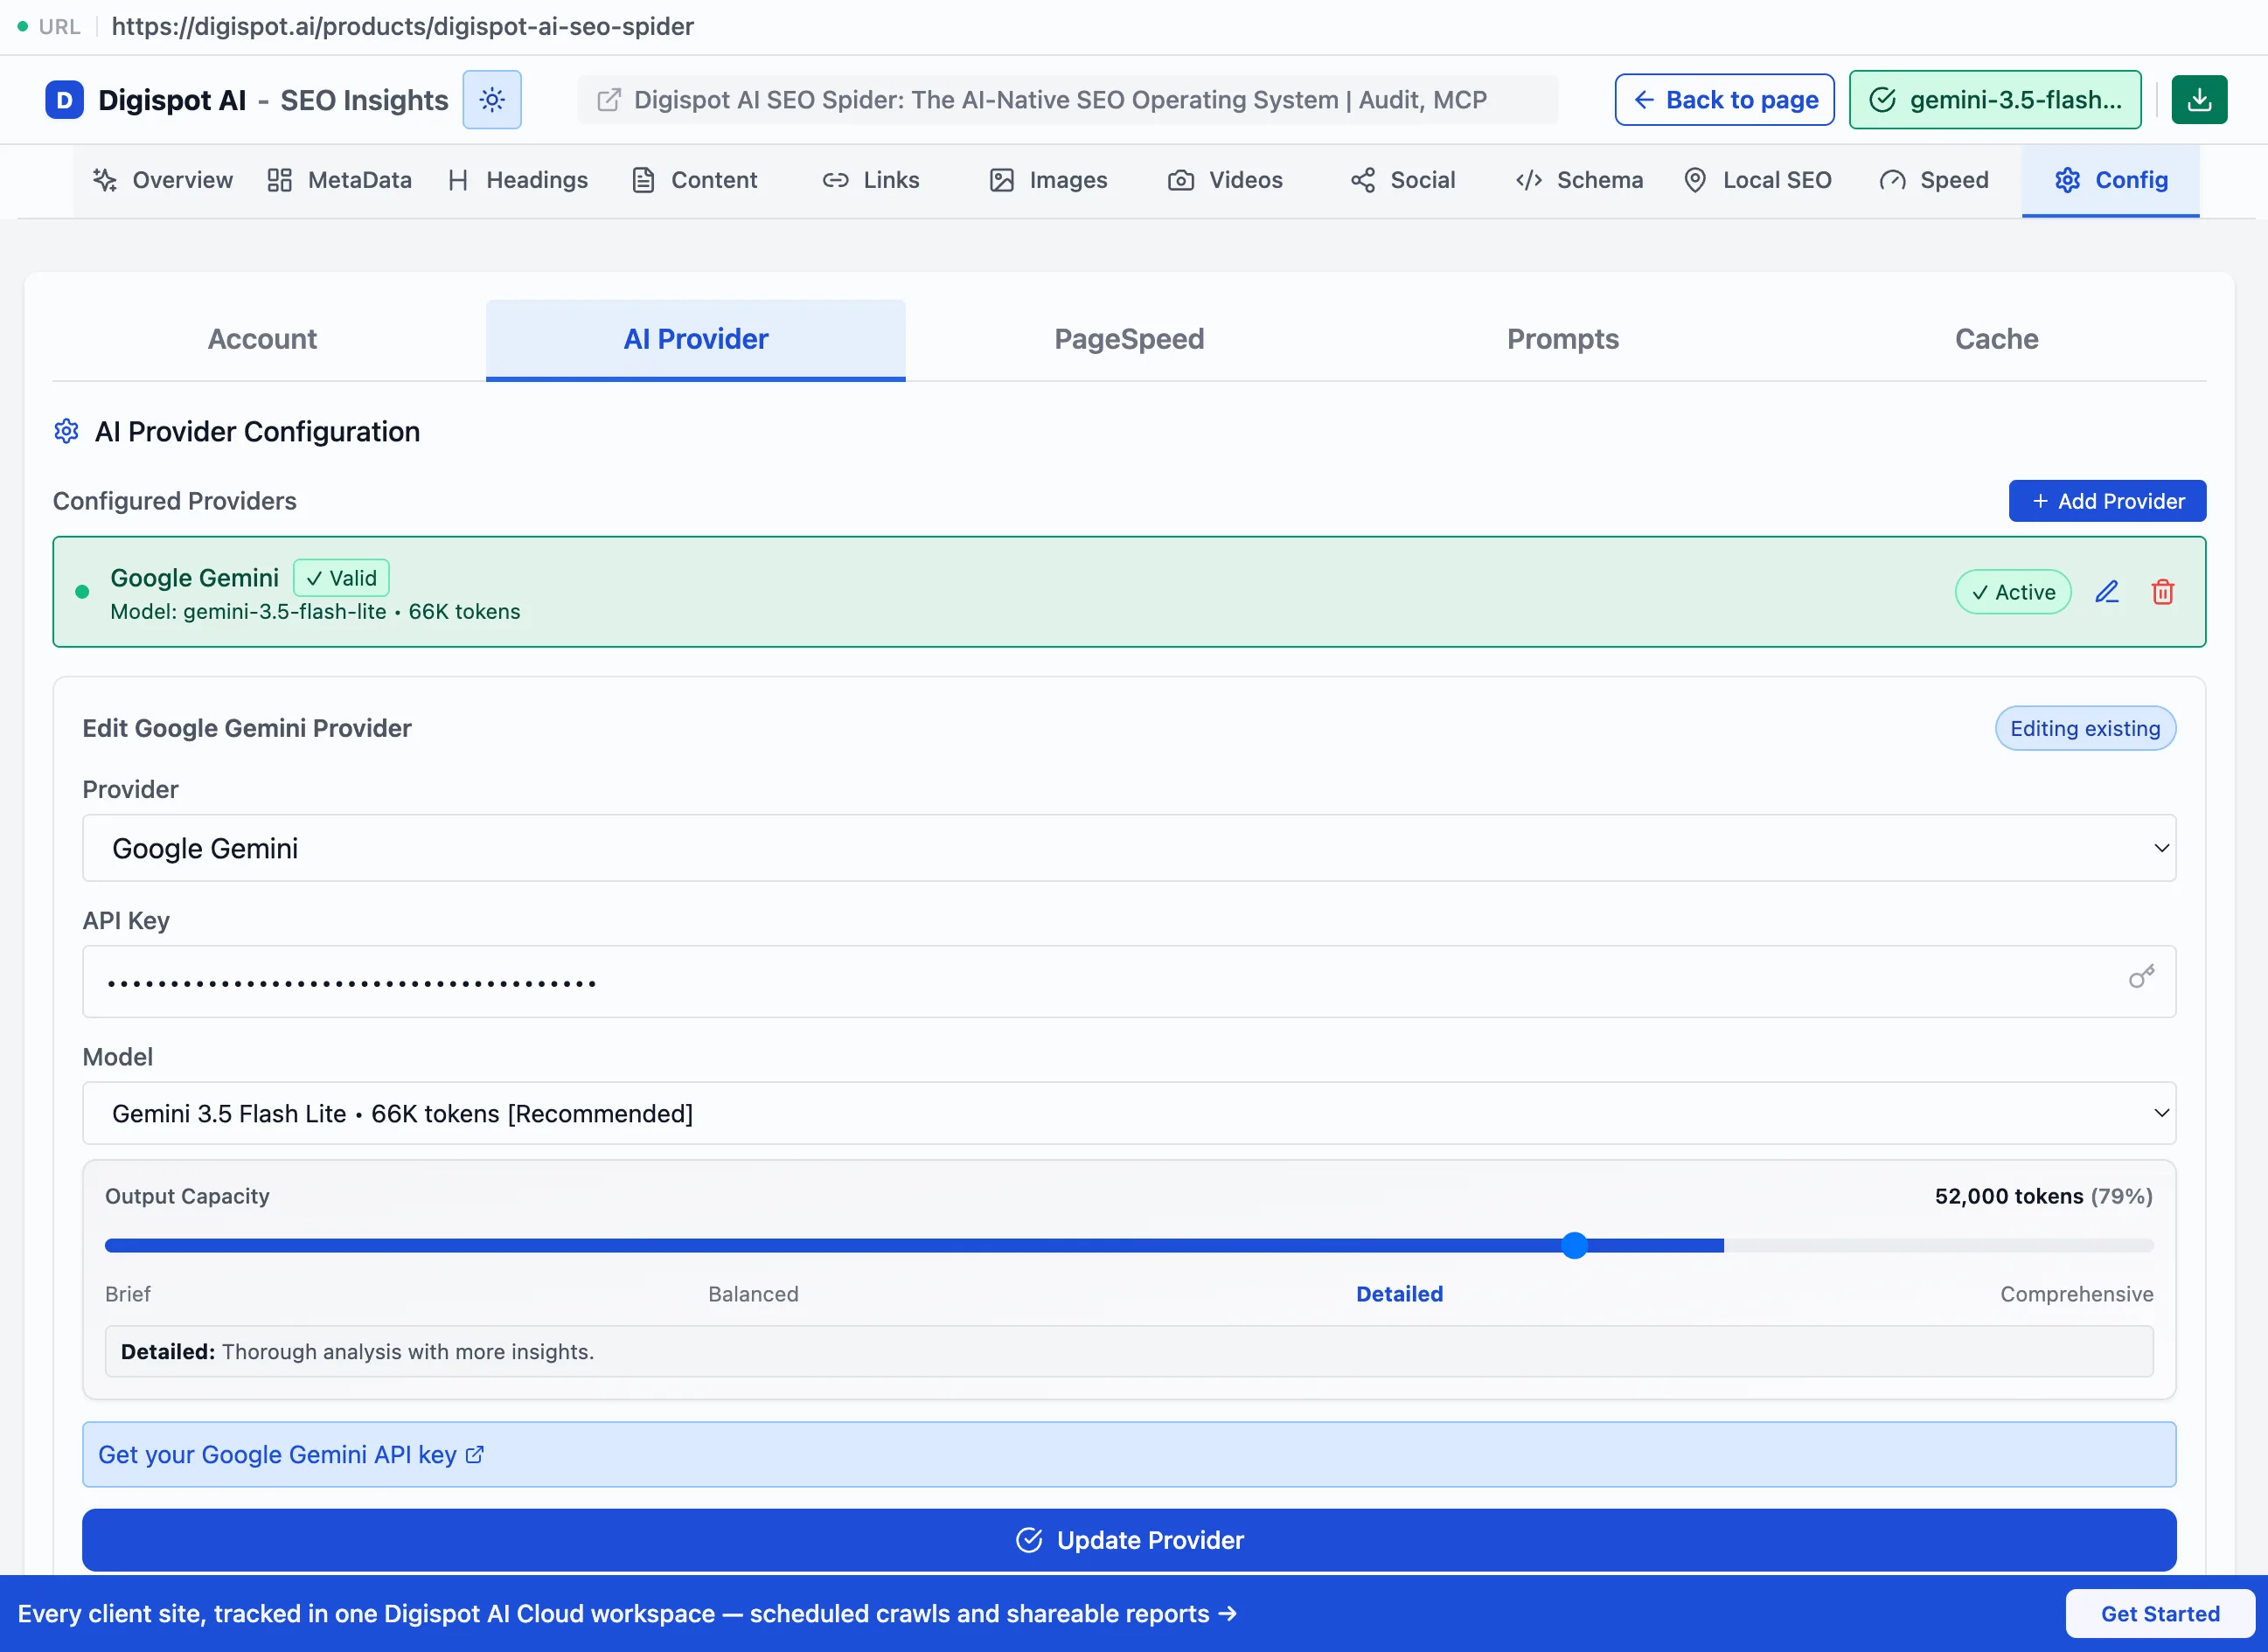Open the MetaData tab
2268x1652 pixels.
click(340, 180)
